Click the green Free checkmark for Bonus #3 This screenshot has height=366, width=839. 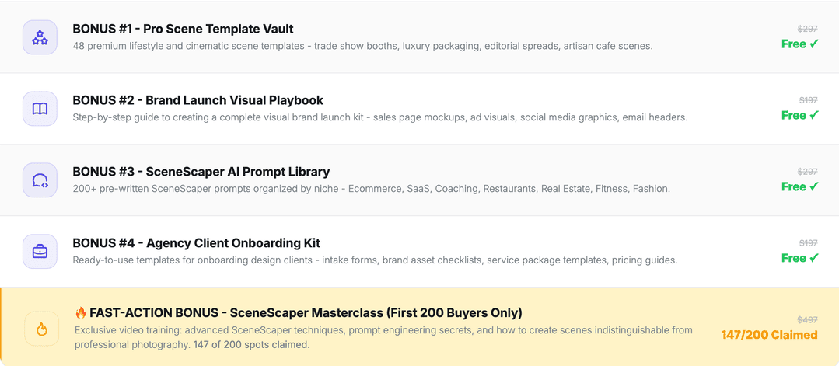tap(799, 187)
